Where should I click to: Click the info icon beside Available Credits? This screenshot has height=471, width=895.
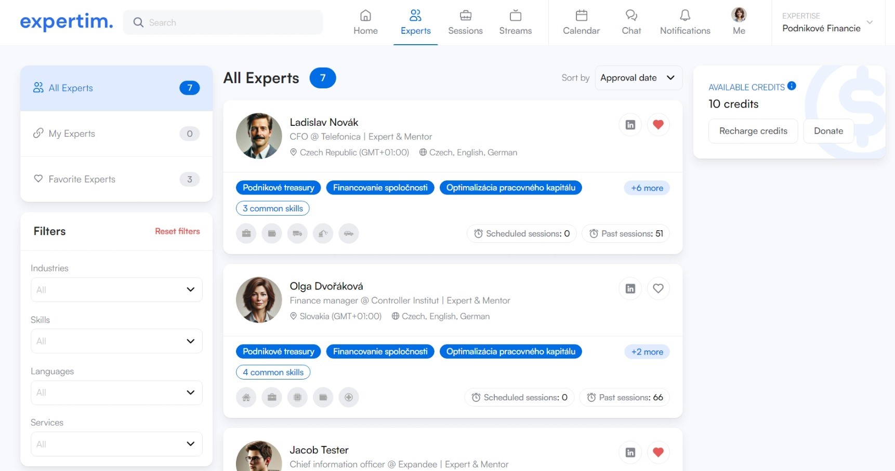pyautogui.click(x=792, y=86)
